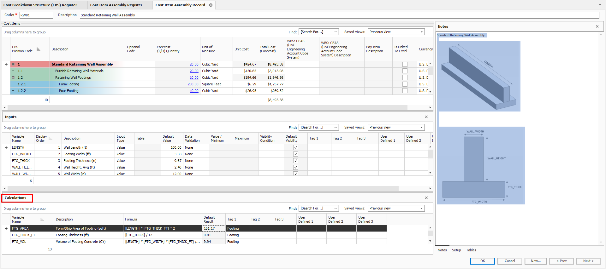Click the Description text field
This screenshot has width=606, height=269.
point(339,15)
